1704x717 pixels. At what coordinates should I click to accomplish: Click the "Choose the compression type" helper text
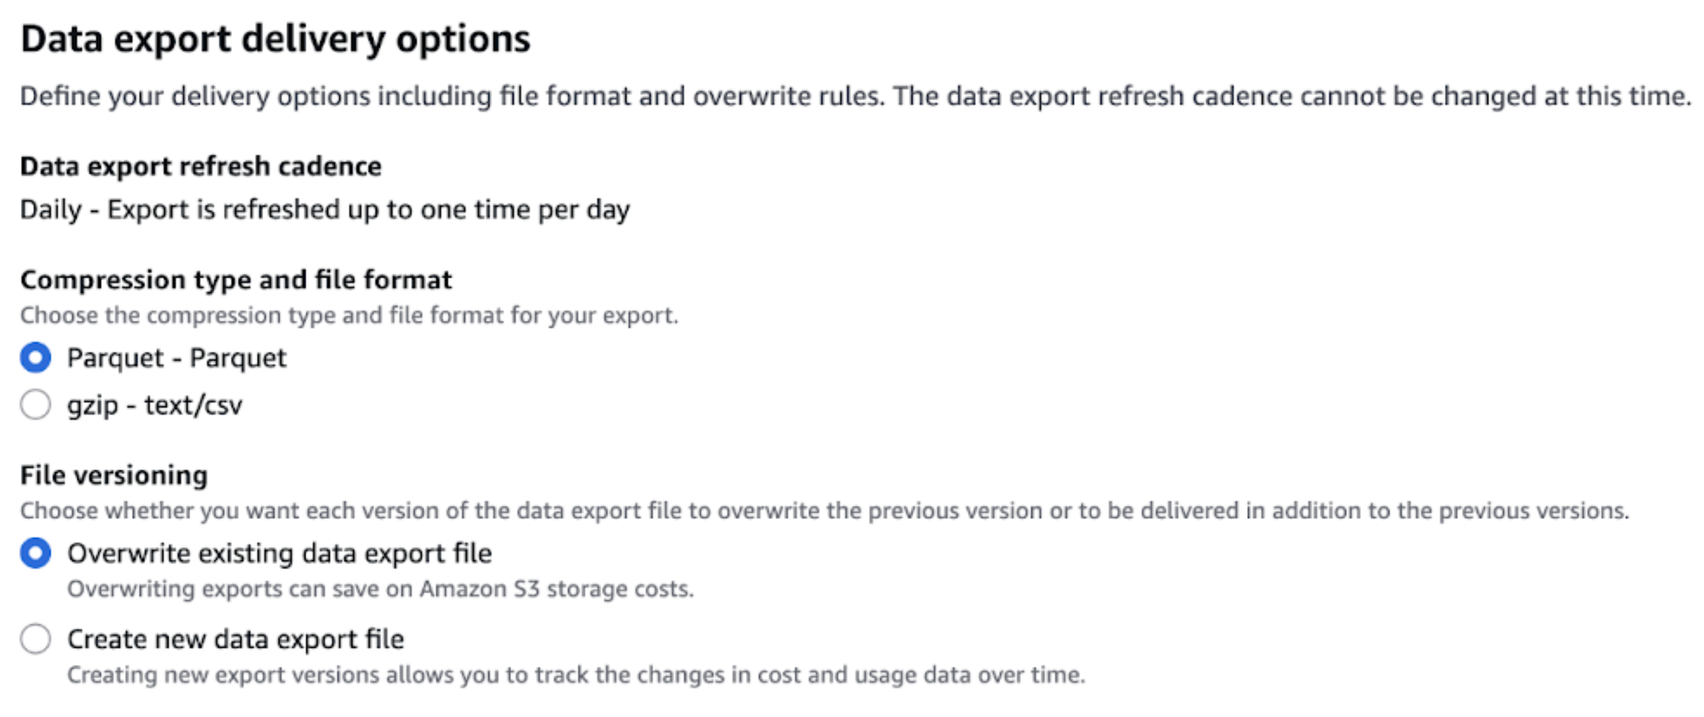(x=349, y=315)
